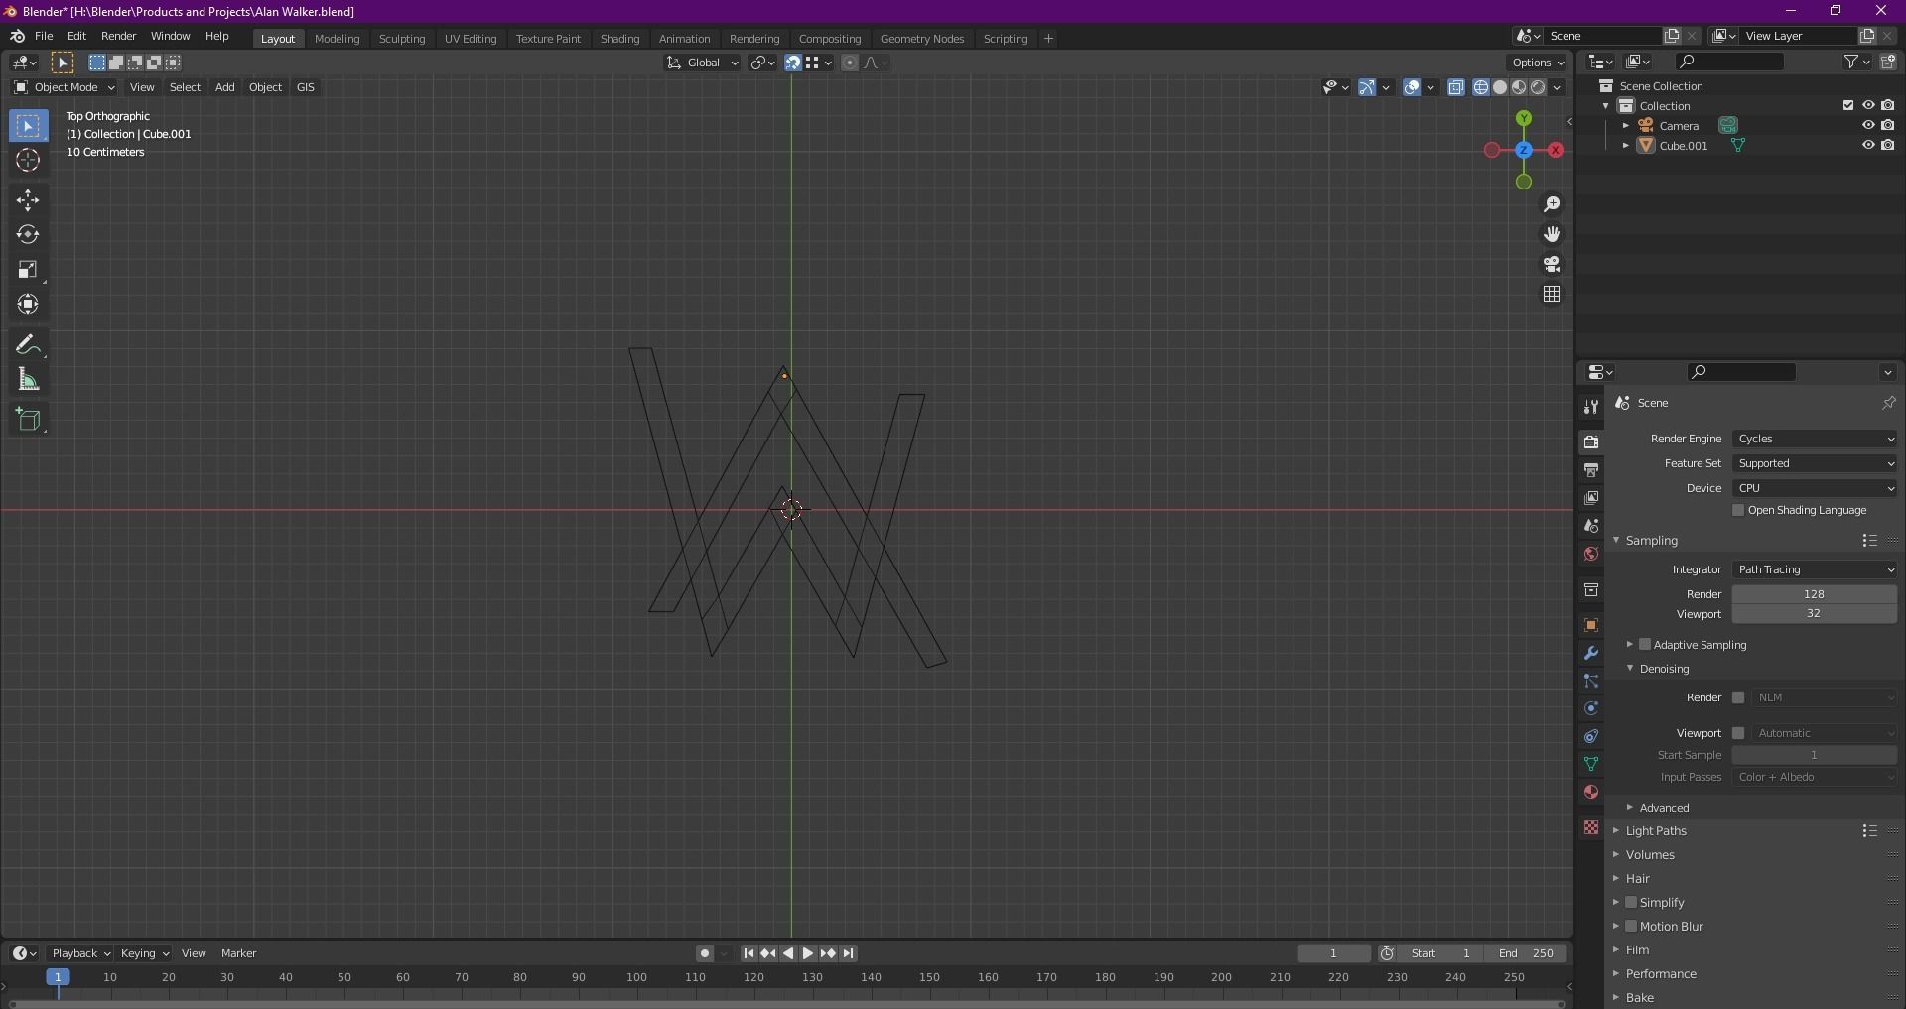Open the Render Engine Cycles dropdown

click(1815, 439)
